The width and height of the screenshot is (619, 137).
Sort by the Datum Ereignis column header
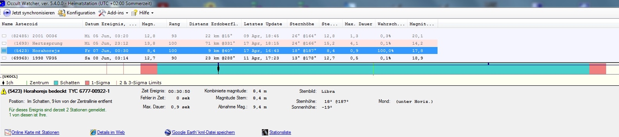[x=110, y=24]
